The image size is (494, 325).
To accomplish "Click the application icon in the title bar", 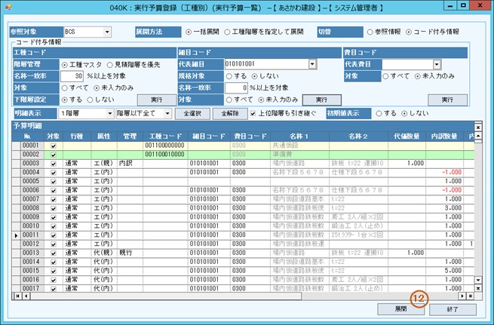I will (8, 8).
